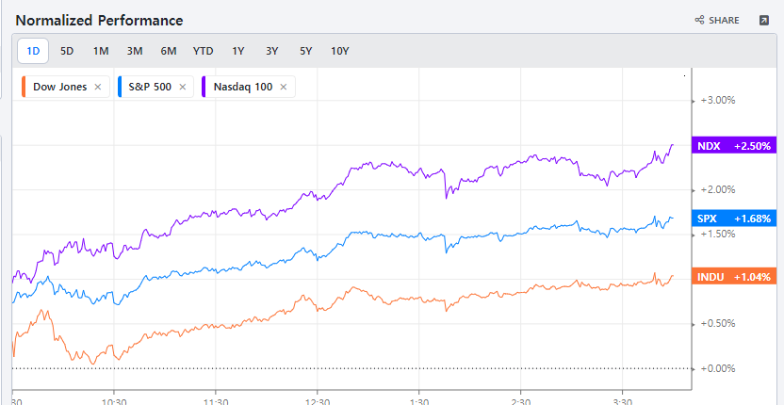Image resolution: width=784 pixels, height=405 pixels.
Task: Remove S&P 500 series with its X
Action: tap(186, 87)
